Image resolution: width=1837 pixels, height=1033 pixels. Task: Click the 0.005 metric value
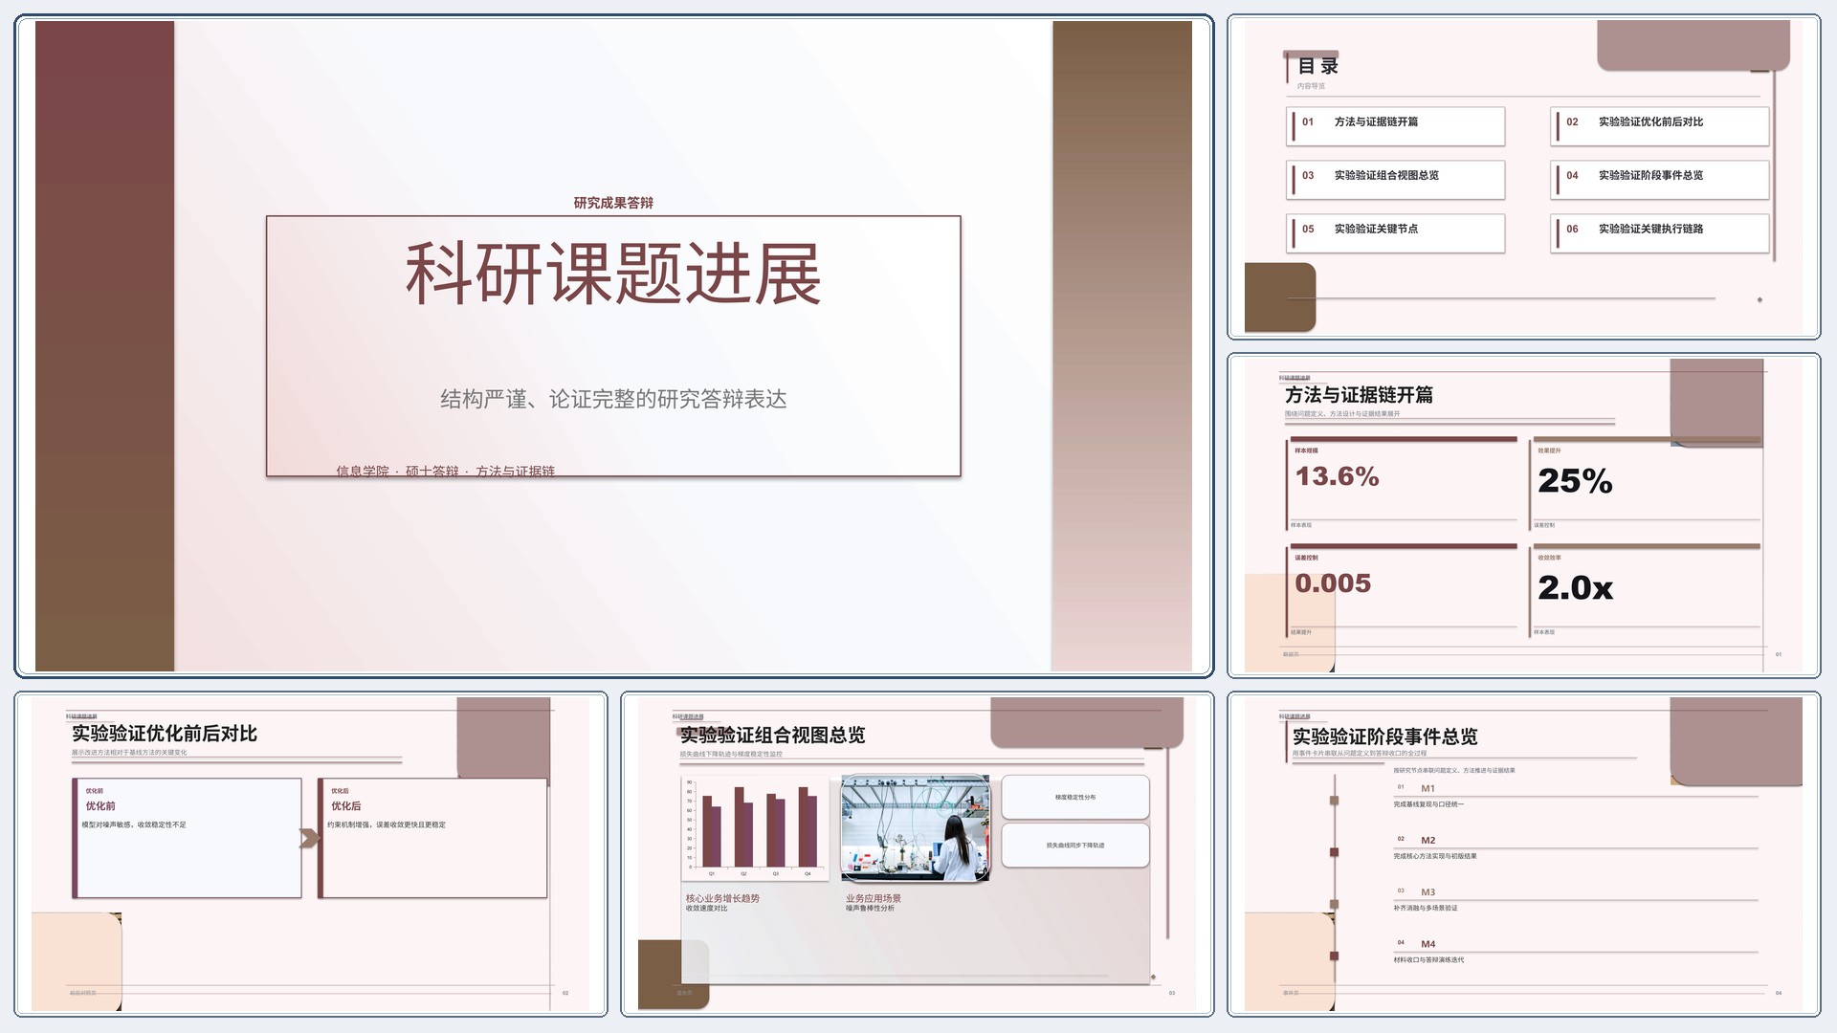point(1333,583)
